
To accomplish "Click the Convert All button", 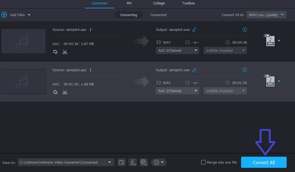I will pyautogui.click(x=264, y=162).
